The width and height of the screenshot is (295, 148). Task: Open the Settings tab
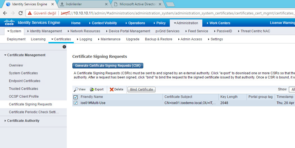[215, 39]
